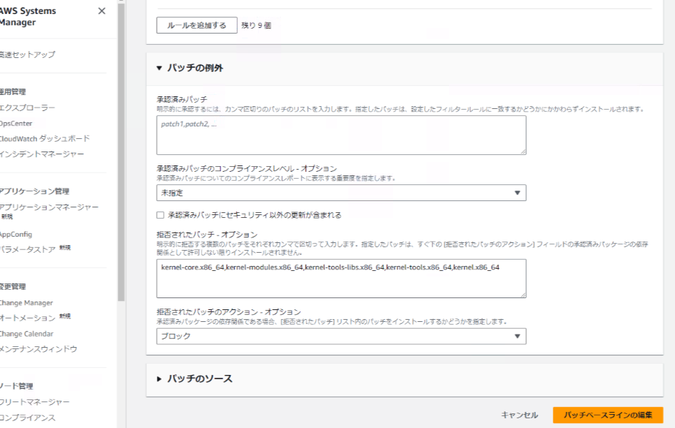Select パラメータストア in the sidebar
This screenshot has height=428, width=675.
point(28,249)
